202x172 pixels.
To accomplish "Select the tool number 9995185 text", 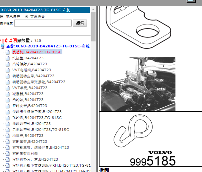I will click(153, 161).
